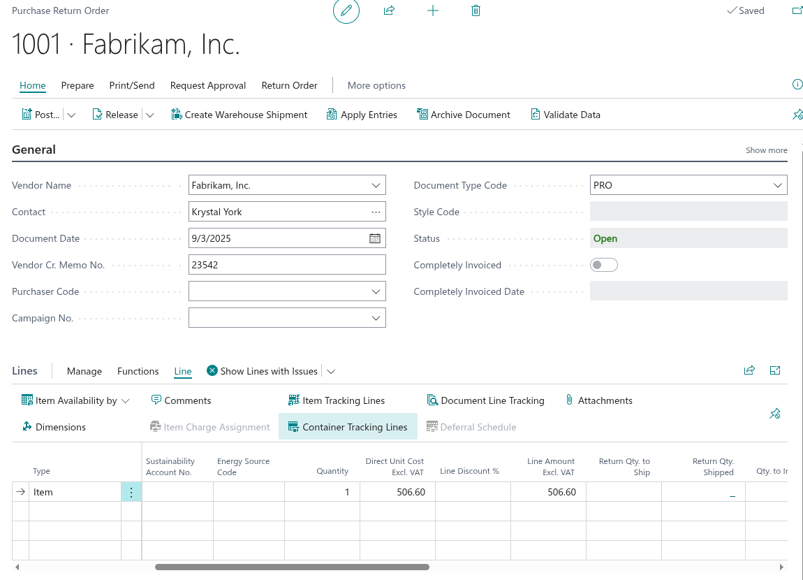Click the share icon in page header
Viewport: 803px width, 580px height.
click(390, 11)
